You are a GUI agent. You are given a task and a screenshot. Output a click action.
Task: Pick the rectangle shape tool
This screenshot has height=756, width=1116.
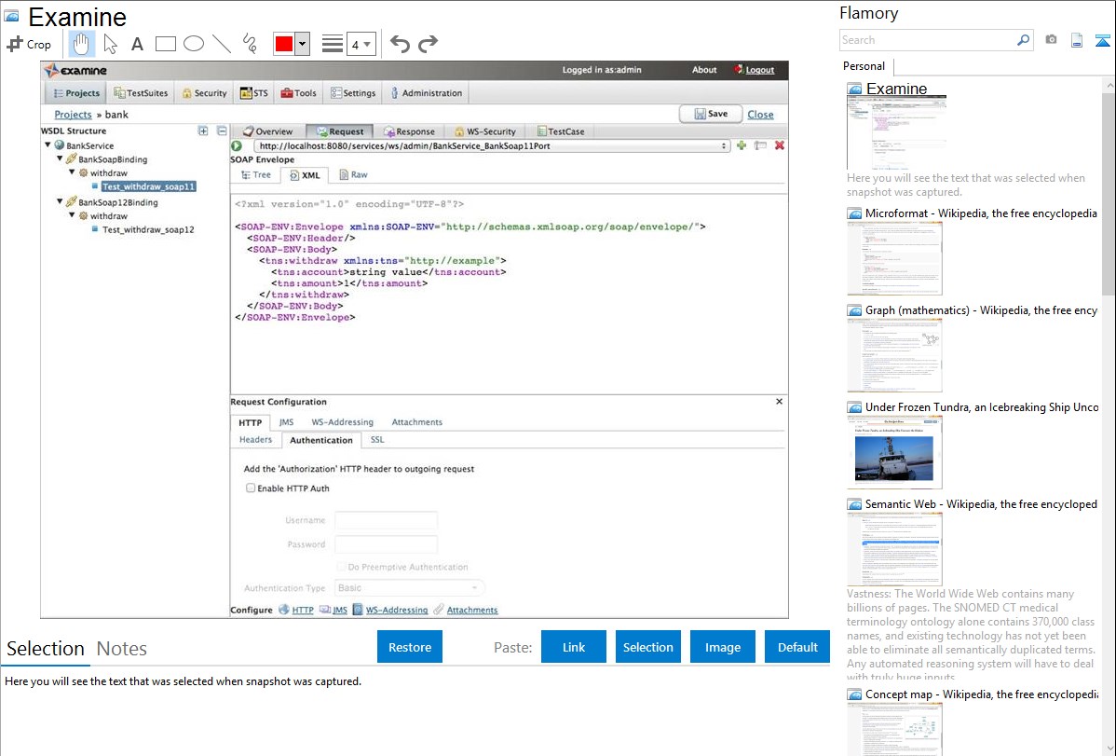(x=166, y=44)
